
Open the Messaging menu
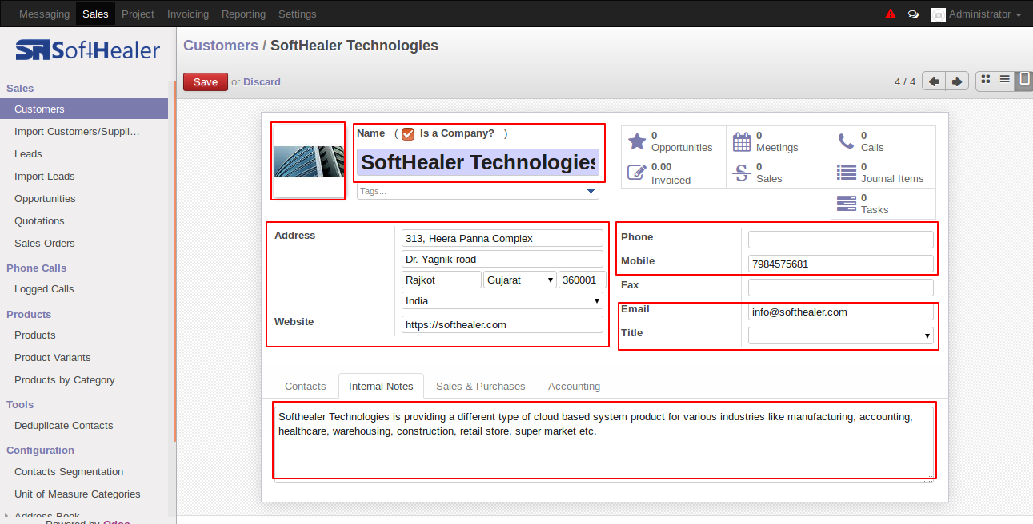tap(44, 14)
